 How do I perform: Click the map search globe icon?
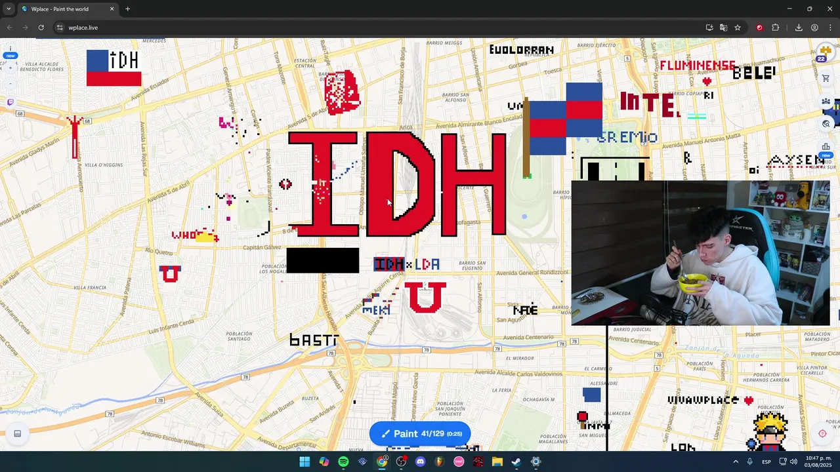tap(826, 123)
